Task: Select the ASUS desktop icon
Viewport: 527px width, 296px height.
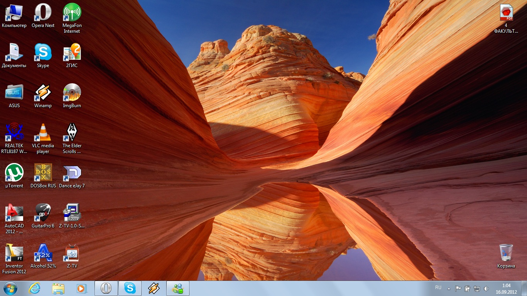Action: (14, 96)
